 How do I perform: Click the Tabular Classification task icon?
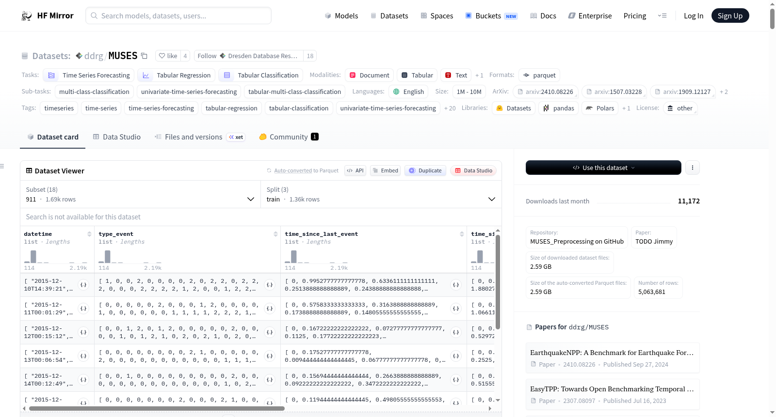click(x=226, y=75)
